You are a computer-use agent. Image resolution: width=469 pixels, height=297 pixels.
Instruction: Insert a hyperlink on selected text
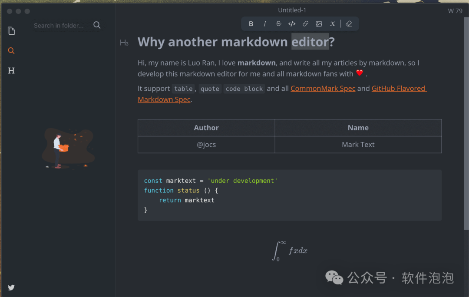305,23
